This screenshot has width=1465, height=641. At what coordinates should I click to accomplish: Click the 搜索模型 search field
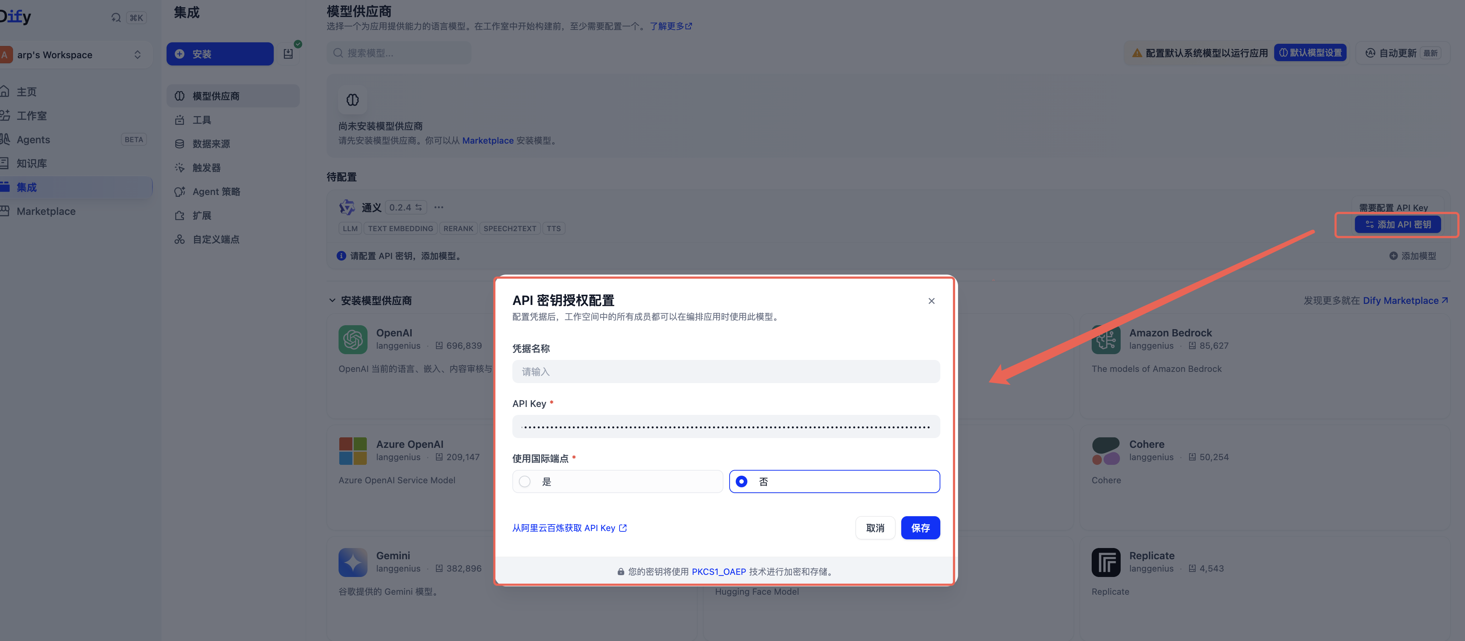pyautogui.click(x=399, y=53)
